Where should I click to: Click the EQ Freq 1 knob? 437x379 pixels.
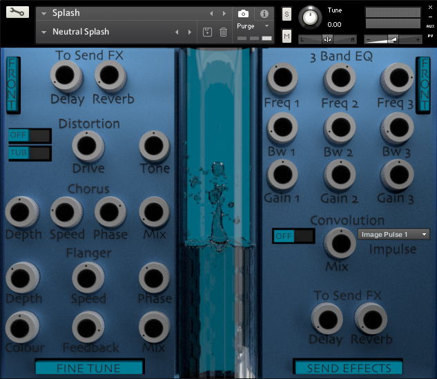282,78
